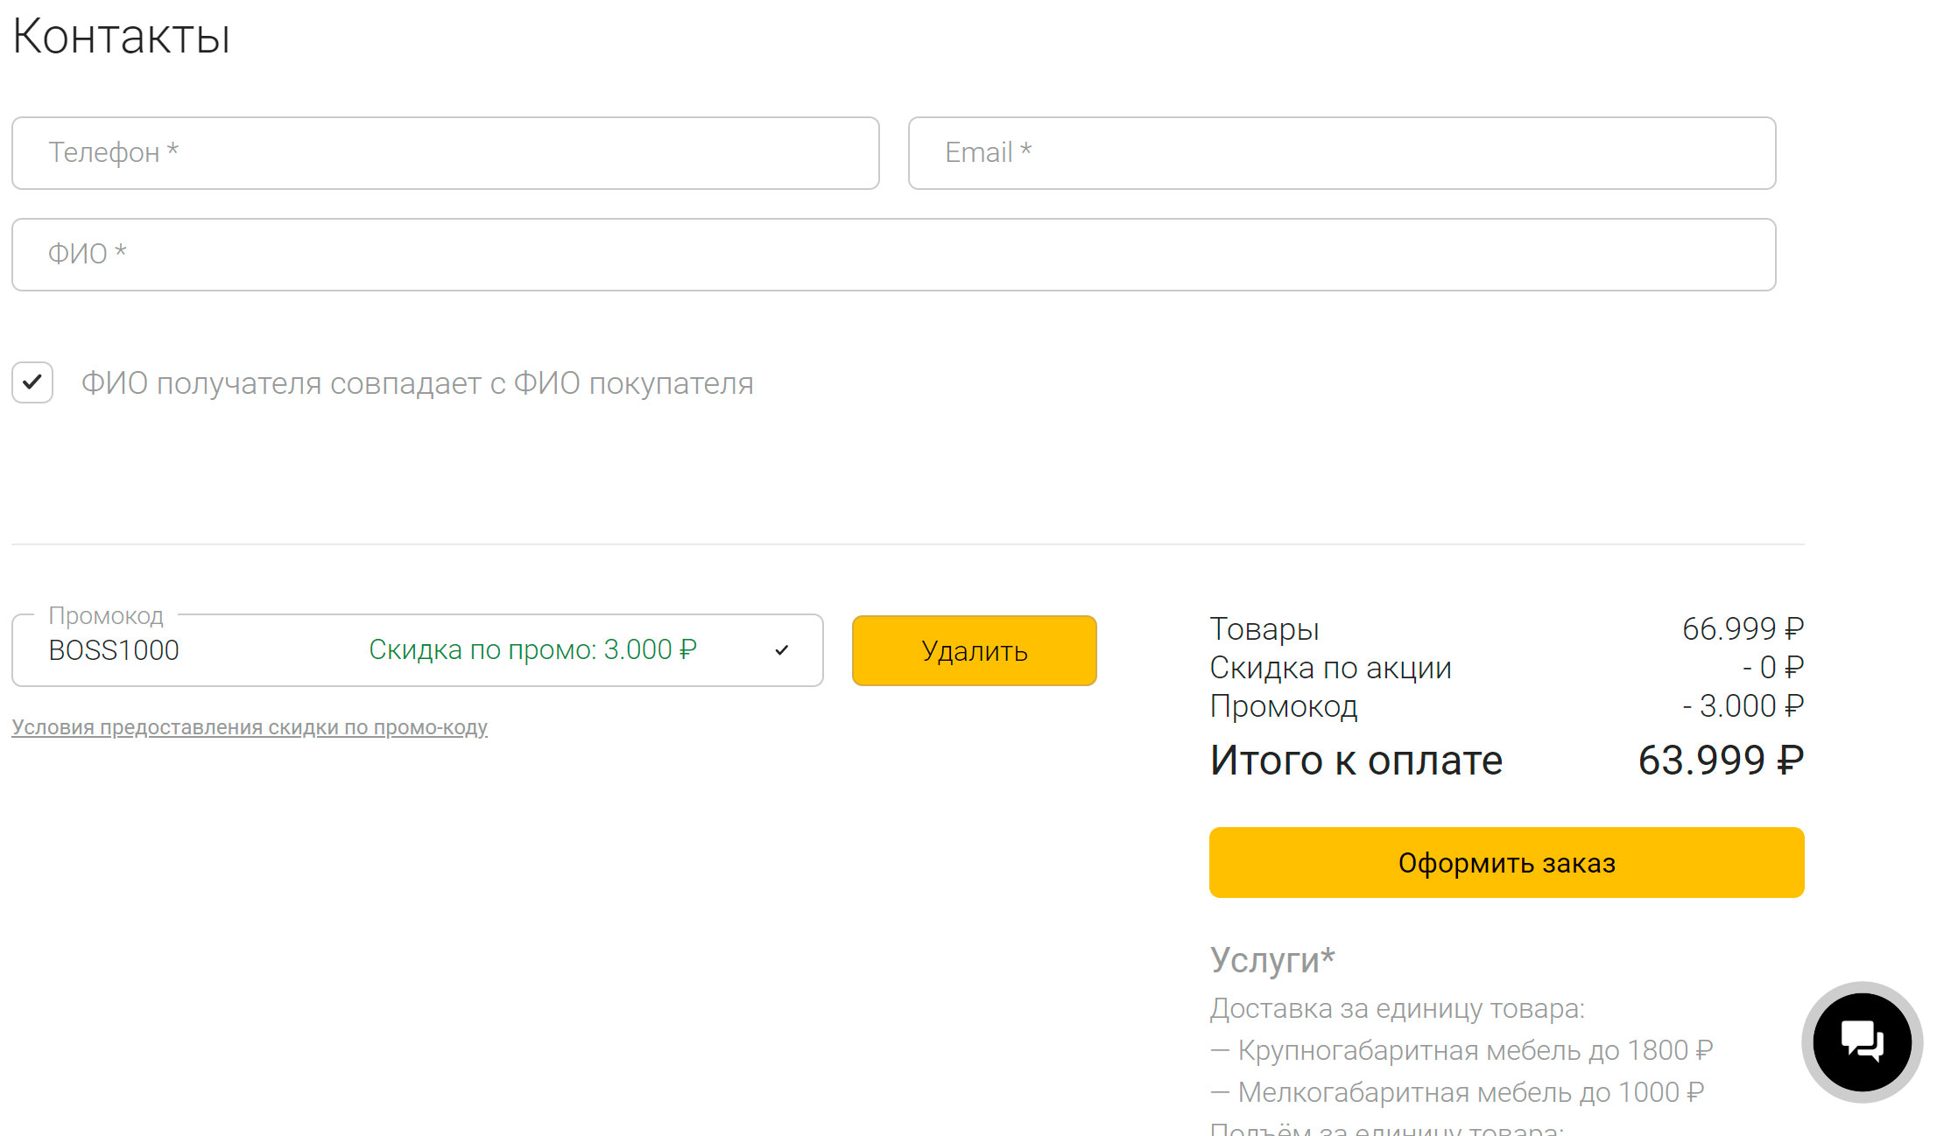Select Доставка за единицу товара text
This screenshot has height=1136, width=1944.
(x=1398, y=1009)
